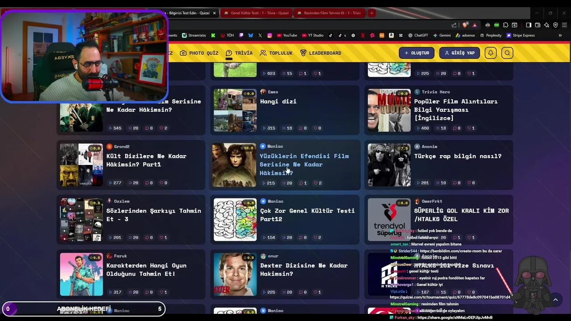Go to PHOTO QUİZ section
The width and height of the screenshot is (571, 321).
pyautogui.click(x=199, y=53)
